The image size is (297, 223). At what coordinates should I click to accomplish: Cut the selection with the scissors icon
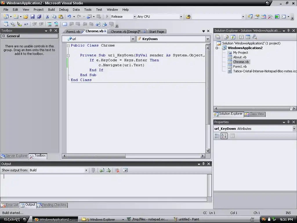(47, 17)
